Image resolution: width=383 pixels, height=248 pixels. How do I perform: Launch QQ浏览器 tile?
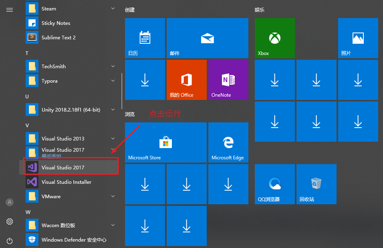pyautogui.click(x=274, y=184)
